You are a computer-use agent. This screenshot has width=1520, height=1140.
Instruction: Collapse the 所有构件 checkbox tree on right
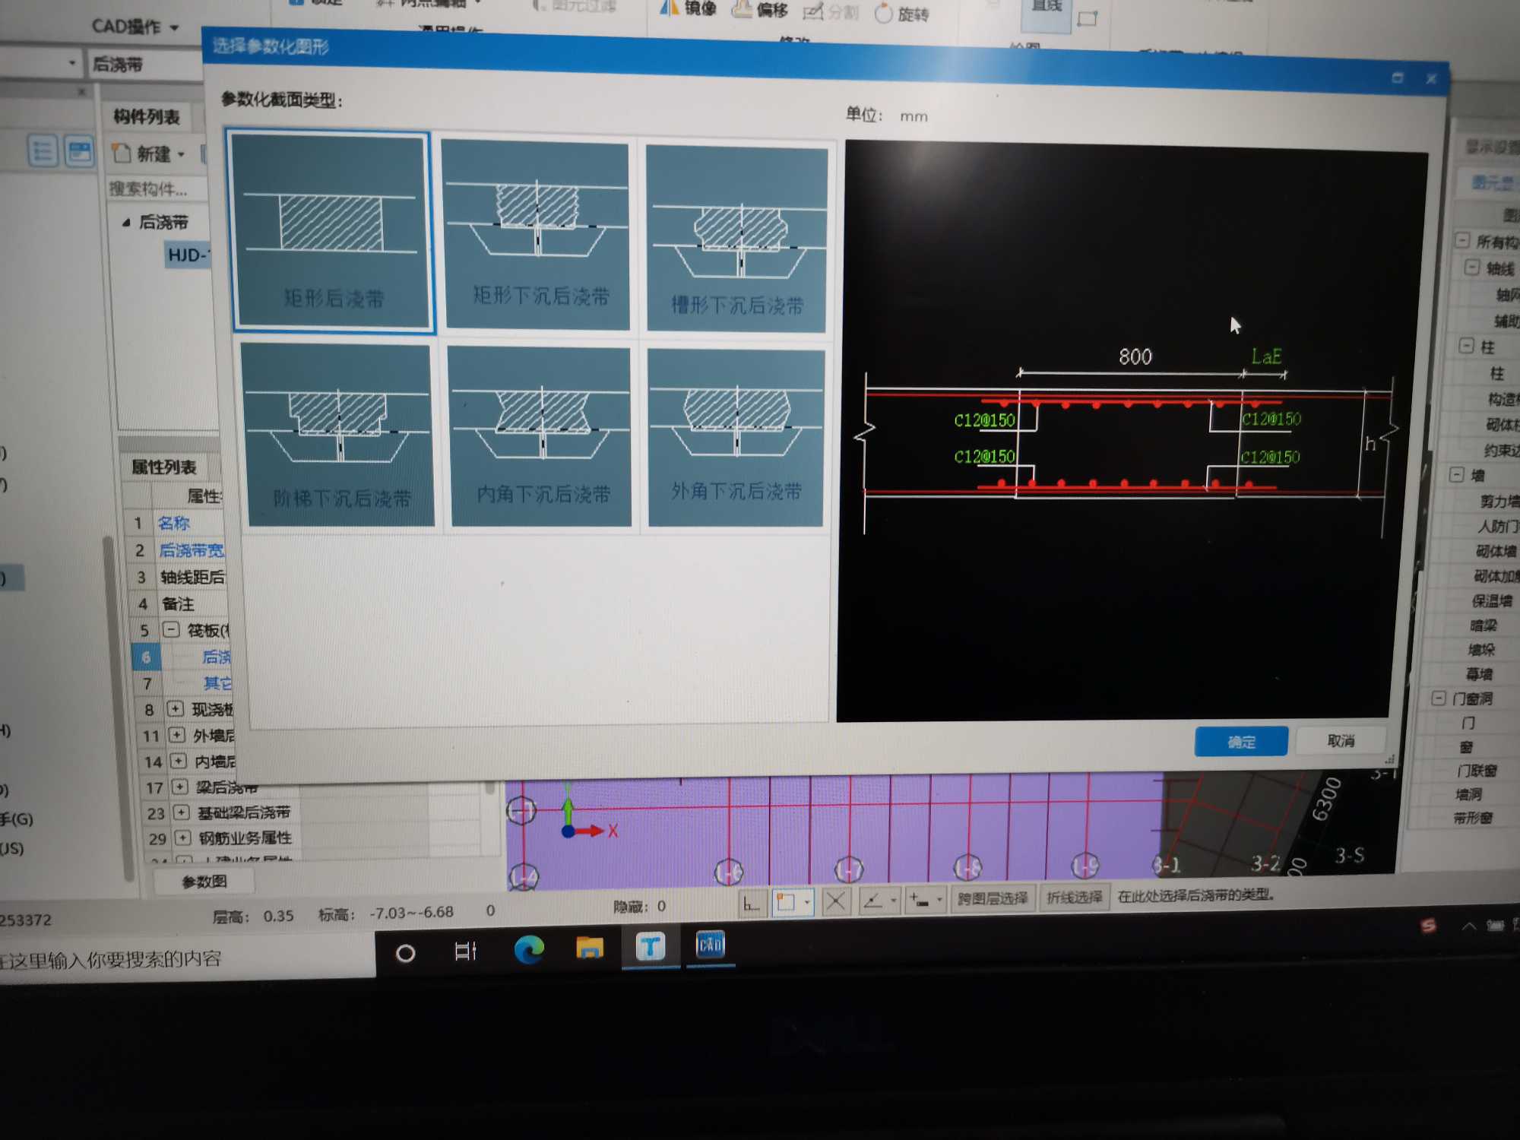point(1463,240)
